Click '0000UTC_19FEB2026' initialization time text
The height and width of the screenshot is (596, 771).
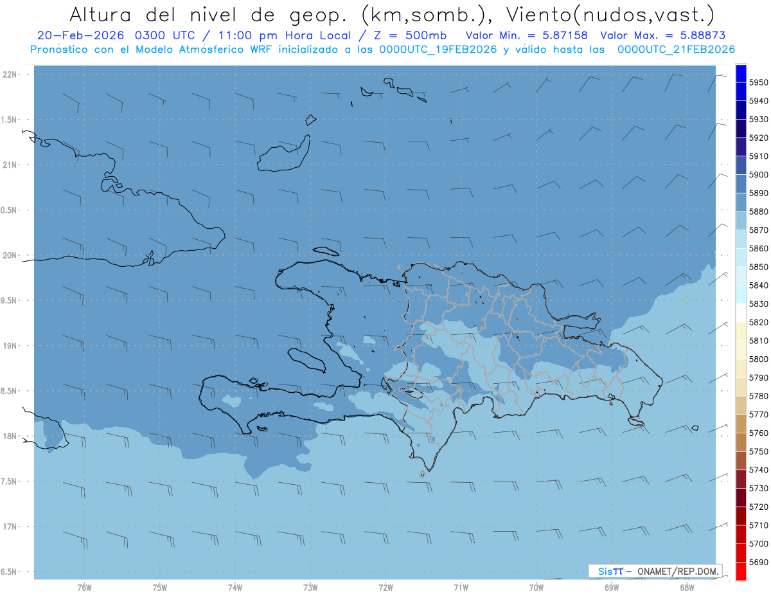(438, 50)
